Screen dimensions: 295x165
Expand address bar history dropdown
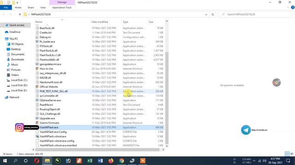point(206,14)
